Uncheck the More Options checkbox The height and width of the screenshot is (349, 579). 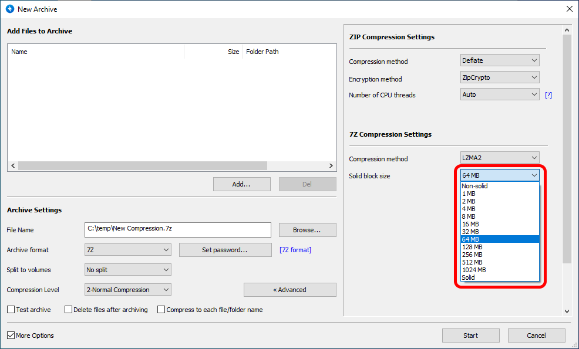(x=11, y=336)
